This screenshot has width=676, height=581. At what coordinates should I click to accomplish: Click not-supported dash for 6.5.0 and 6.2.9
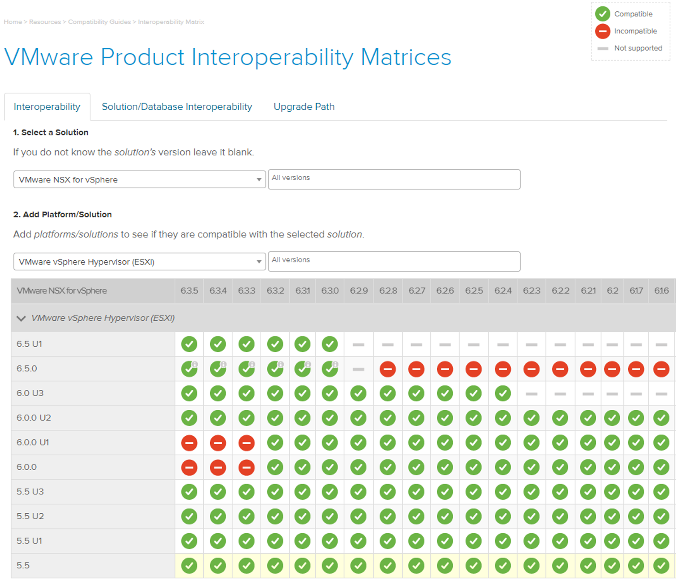(358, 369)
